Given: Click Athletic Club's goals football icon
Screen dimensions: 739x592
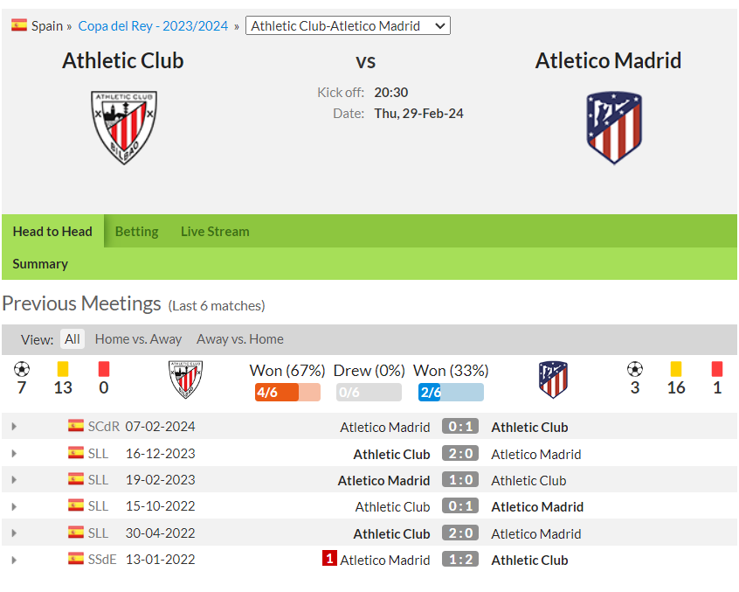Looking at the screenshot, I should 22,369.
